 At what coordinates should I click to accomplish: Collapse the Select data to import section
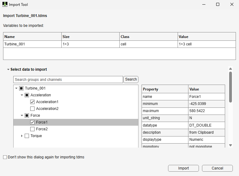(8, 69)
